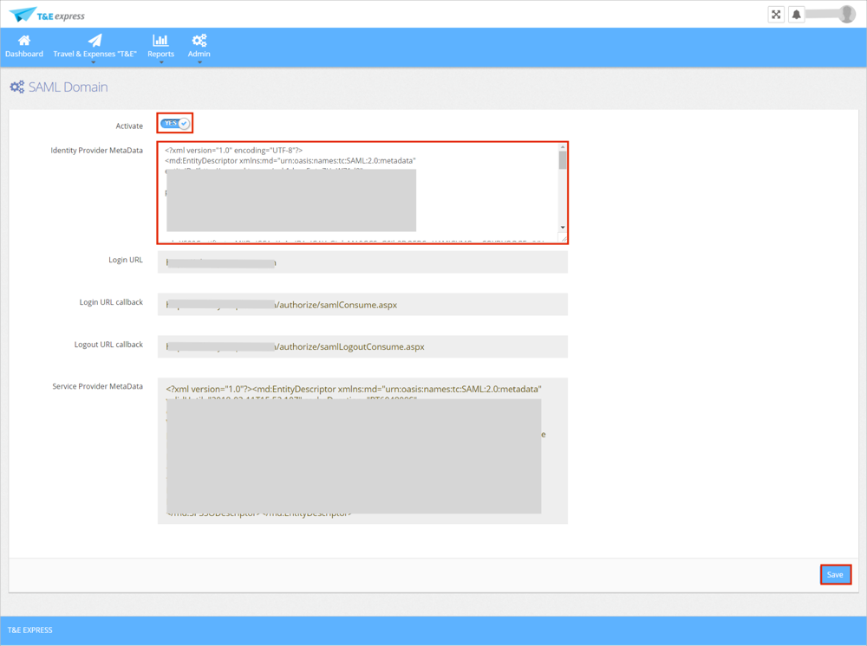Click the Identity Provider MetaData scrollbar down arrow
Screen dimensions: 867x646
pos(563,228)
